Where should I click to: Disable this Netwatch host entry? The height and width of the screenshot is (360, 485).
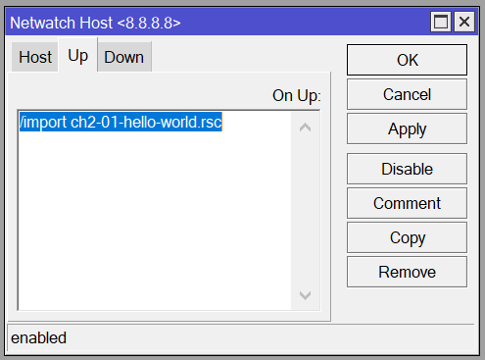coord(407,169)
